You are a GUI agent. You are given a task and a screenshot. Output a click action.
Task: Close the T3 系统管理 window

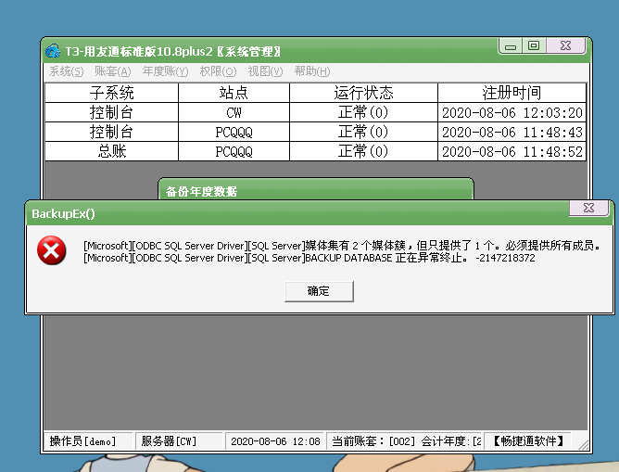coord(565,45)
